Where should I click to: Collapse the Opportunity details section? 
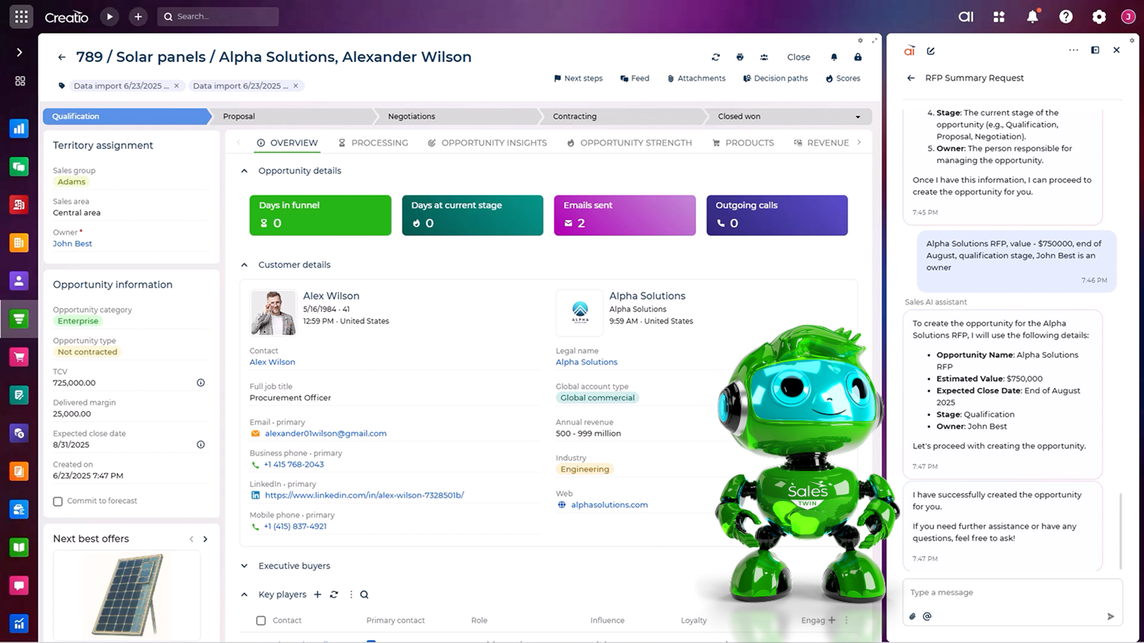tap(243, 170)
